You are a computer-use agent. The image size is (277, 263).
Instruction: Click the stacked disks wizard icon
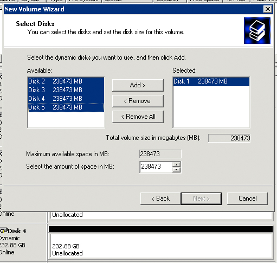click(x=257, y=30)
